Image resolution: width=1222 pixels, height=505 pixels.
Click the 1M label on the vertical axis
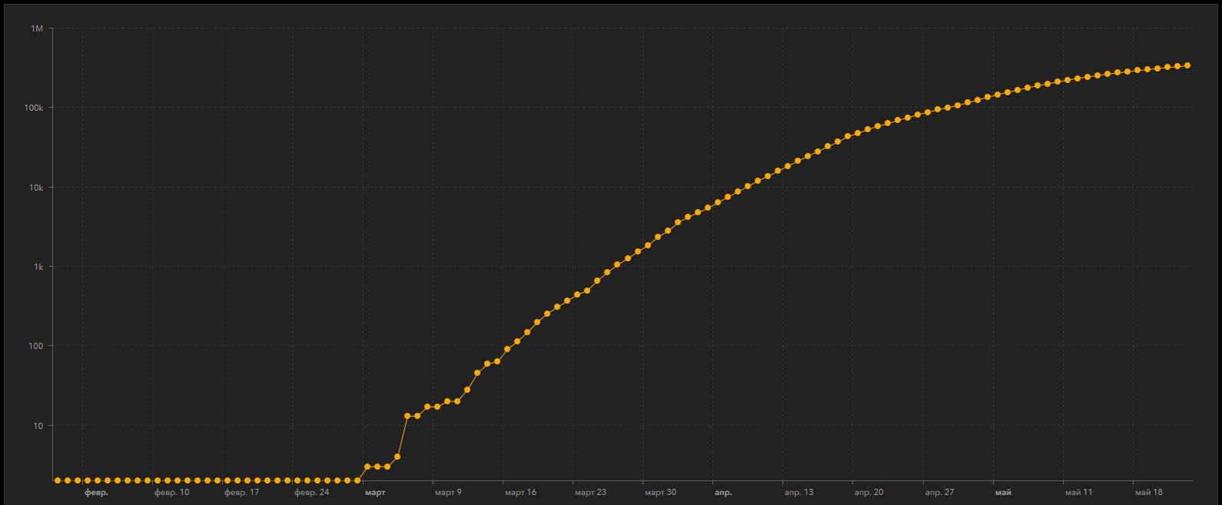(37, 28)
